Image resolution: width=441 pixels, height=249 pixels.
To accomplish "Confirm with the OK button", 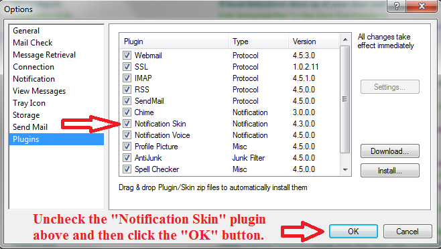I will (x=353, y=232).
